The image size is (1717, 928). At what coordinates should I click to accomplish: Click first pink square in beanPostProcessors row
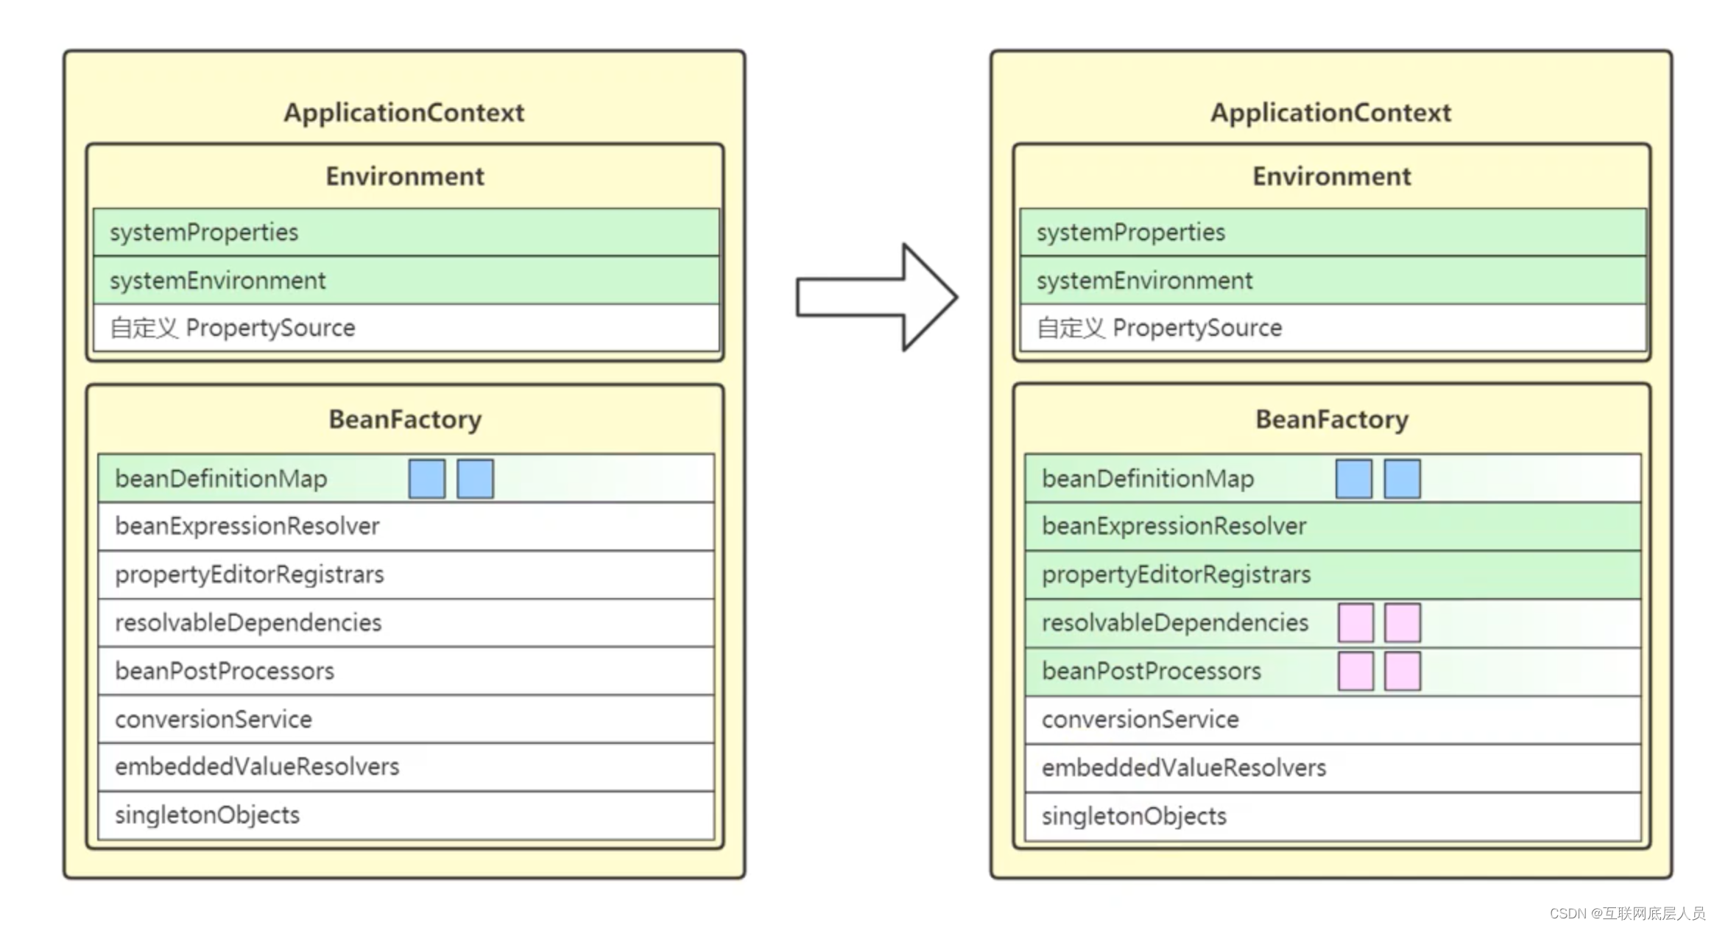[1355, 671]
